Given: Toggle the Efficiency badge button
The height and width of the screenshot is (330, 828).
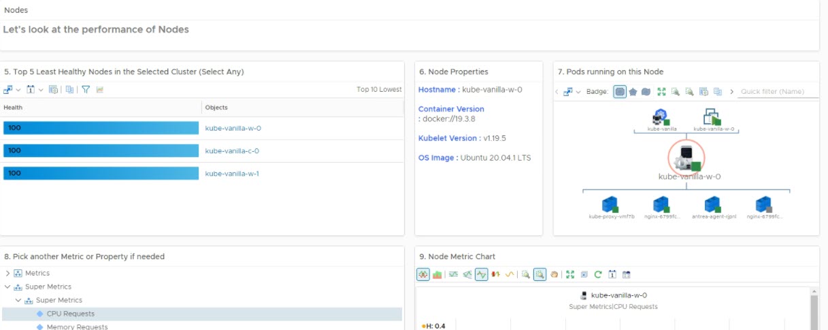Looking at the screenshot, I should tap(646, 92).
